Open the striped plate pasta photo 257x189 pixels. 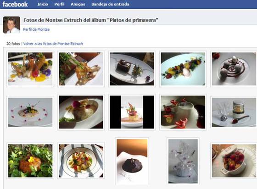coord(81,161)
